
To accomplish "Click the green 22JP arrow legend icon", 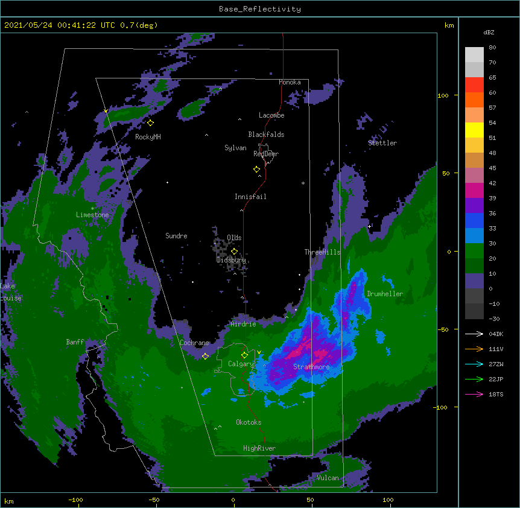I will point(474,379).
